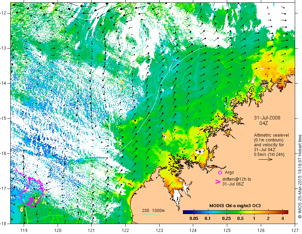The width and height of the screenshot is (302, 234).
Task: Click the '31-Jul 04Z' velocity date text
Action: (x=265, y=149)
